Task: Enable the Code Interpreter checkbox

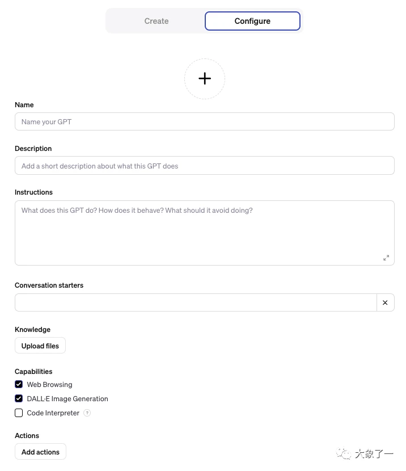Action: 19,413
